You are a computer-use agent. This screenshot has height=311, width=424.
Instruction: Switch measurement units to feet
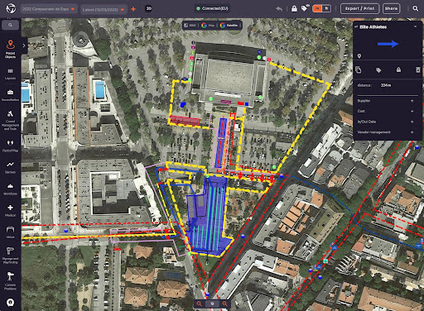coord(326,8)
